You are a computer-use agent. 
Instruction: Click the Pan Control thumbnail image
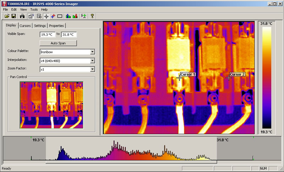(x=51, y=105)
